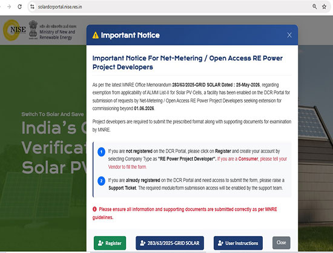Click the yellow warning triangle icon

coord(96,35)
